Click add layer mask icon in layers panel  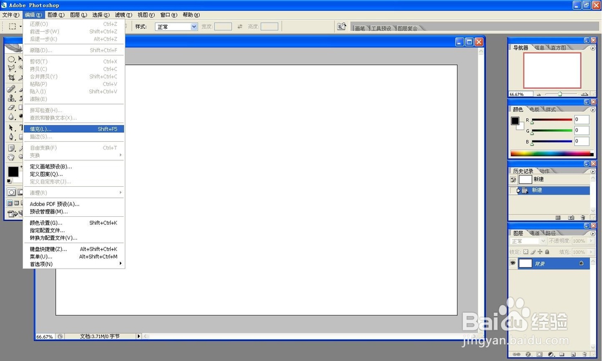(x=539, y=354)
